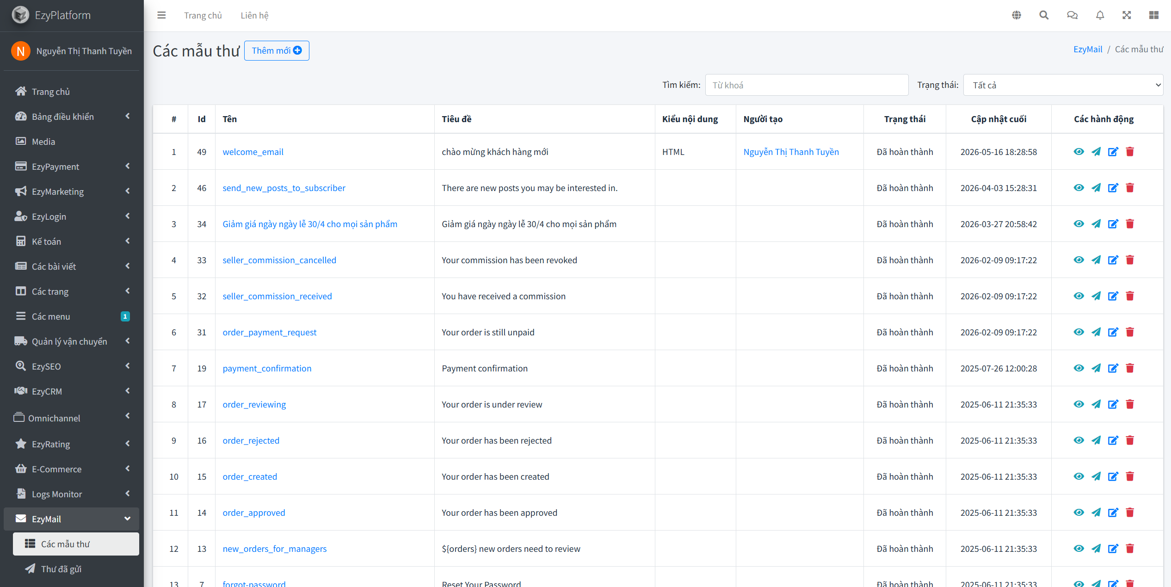View send_new_posts_to_subscriber with eye icon
The height and width of the screenshot is (587, 1171).
pyautogui.click(x=1079, y=188)
